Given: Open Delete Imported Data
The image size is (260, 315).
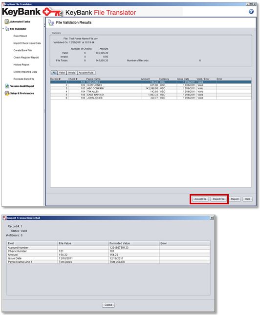Looking at the screenshot, I should [25, 72].
